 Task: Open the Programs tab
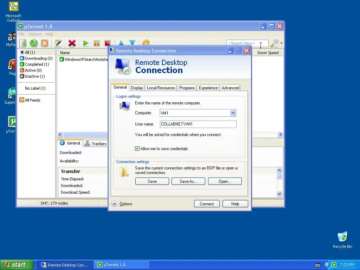(187, 88)
